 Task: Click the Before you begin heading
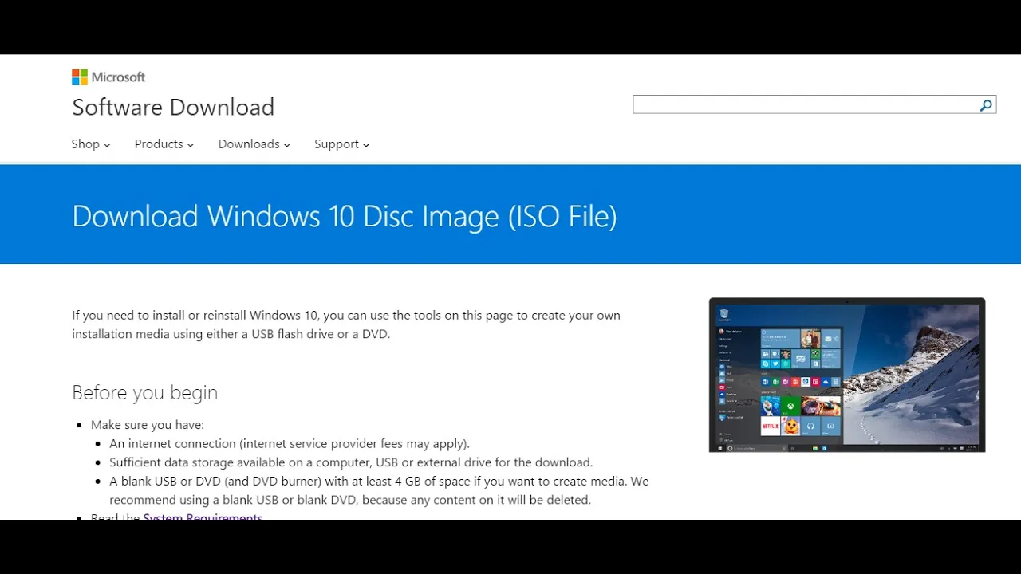point(145,392)
